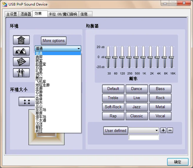Click the 60 Hz equalizer slider handle
The image size is (193, 168).
(x=115, y=57)
